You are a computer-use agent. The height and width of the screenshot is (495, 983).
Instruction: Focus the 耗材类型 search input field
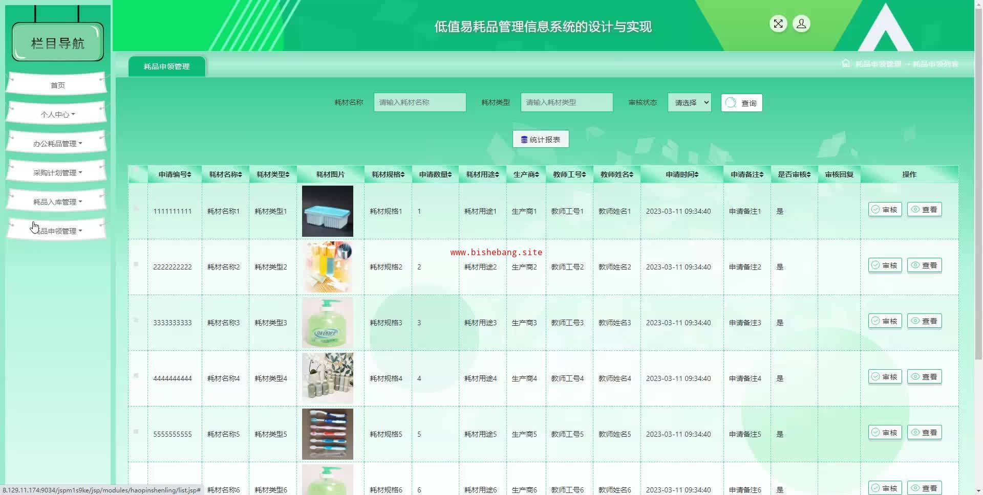point(567,102)
